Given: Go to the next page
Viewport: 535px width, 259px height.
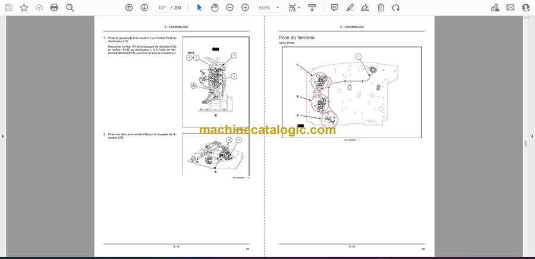Looking at the screenshot, I should 144,8.
